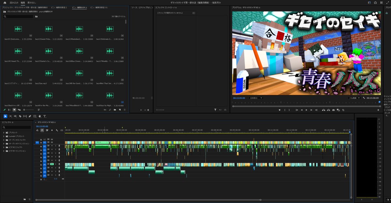
Task: Switch to 編集 workspace tab
Action: tap(23, 2)
